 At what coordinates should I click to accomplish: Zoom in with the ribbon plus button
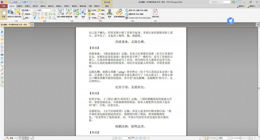pos(54,10)
